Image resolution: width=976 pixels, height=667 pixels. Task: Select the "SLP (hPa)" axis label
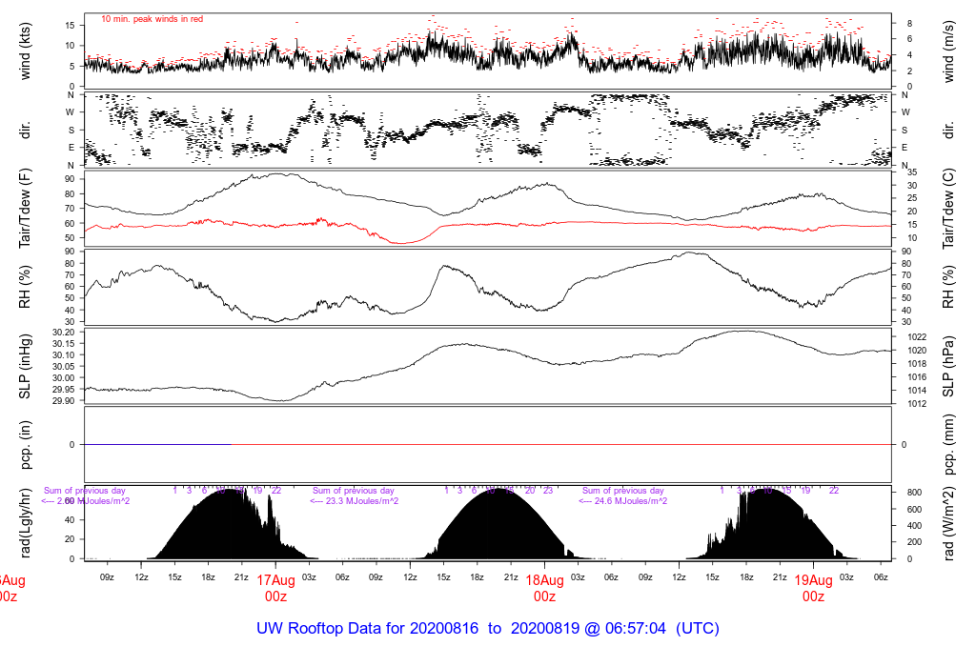948,367
